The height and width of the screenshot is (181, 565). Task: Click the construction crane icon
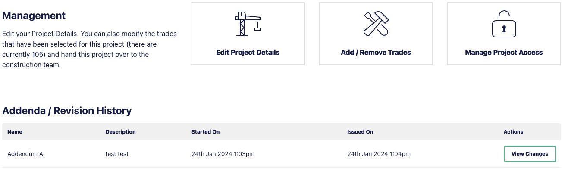(x=248, y=24)
